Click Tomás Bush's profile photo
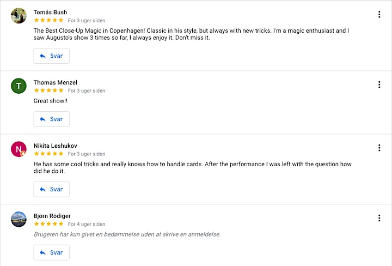 point(19,15)
